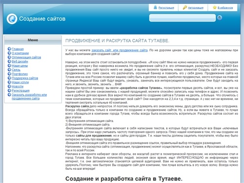Click the bullet icon beside Поддержка сайтов

tap(9, 78)
